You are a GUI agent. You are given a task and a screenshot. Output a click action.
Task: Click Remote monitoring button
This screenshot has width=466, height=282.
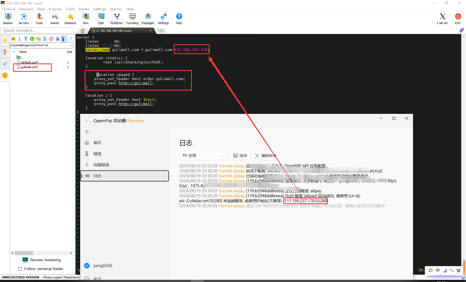tap(42, 260)
